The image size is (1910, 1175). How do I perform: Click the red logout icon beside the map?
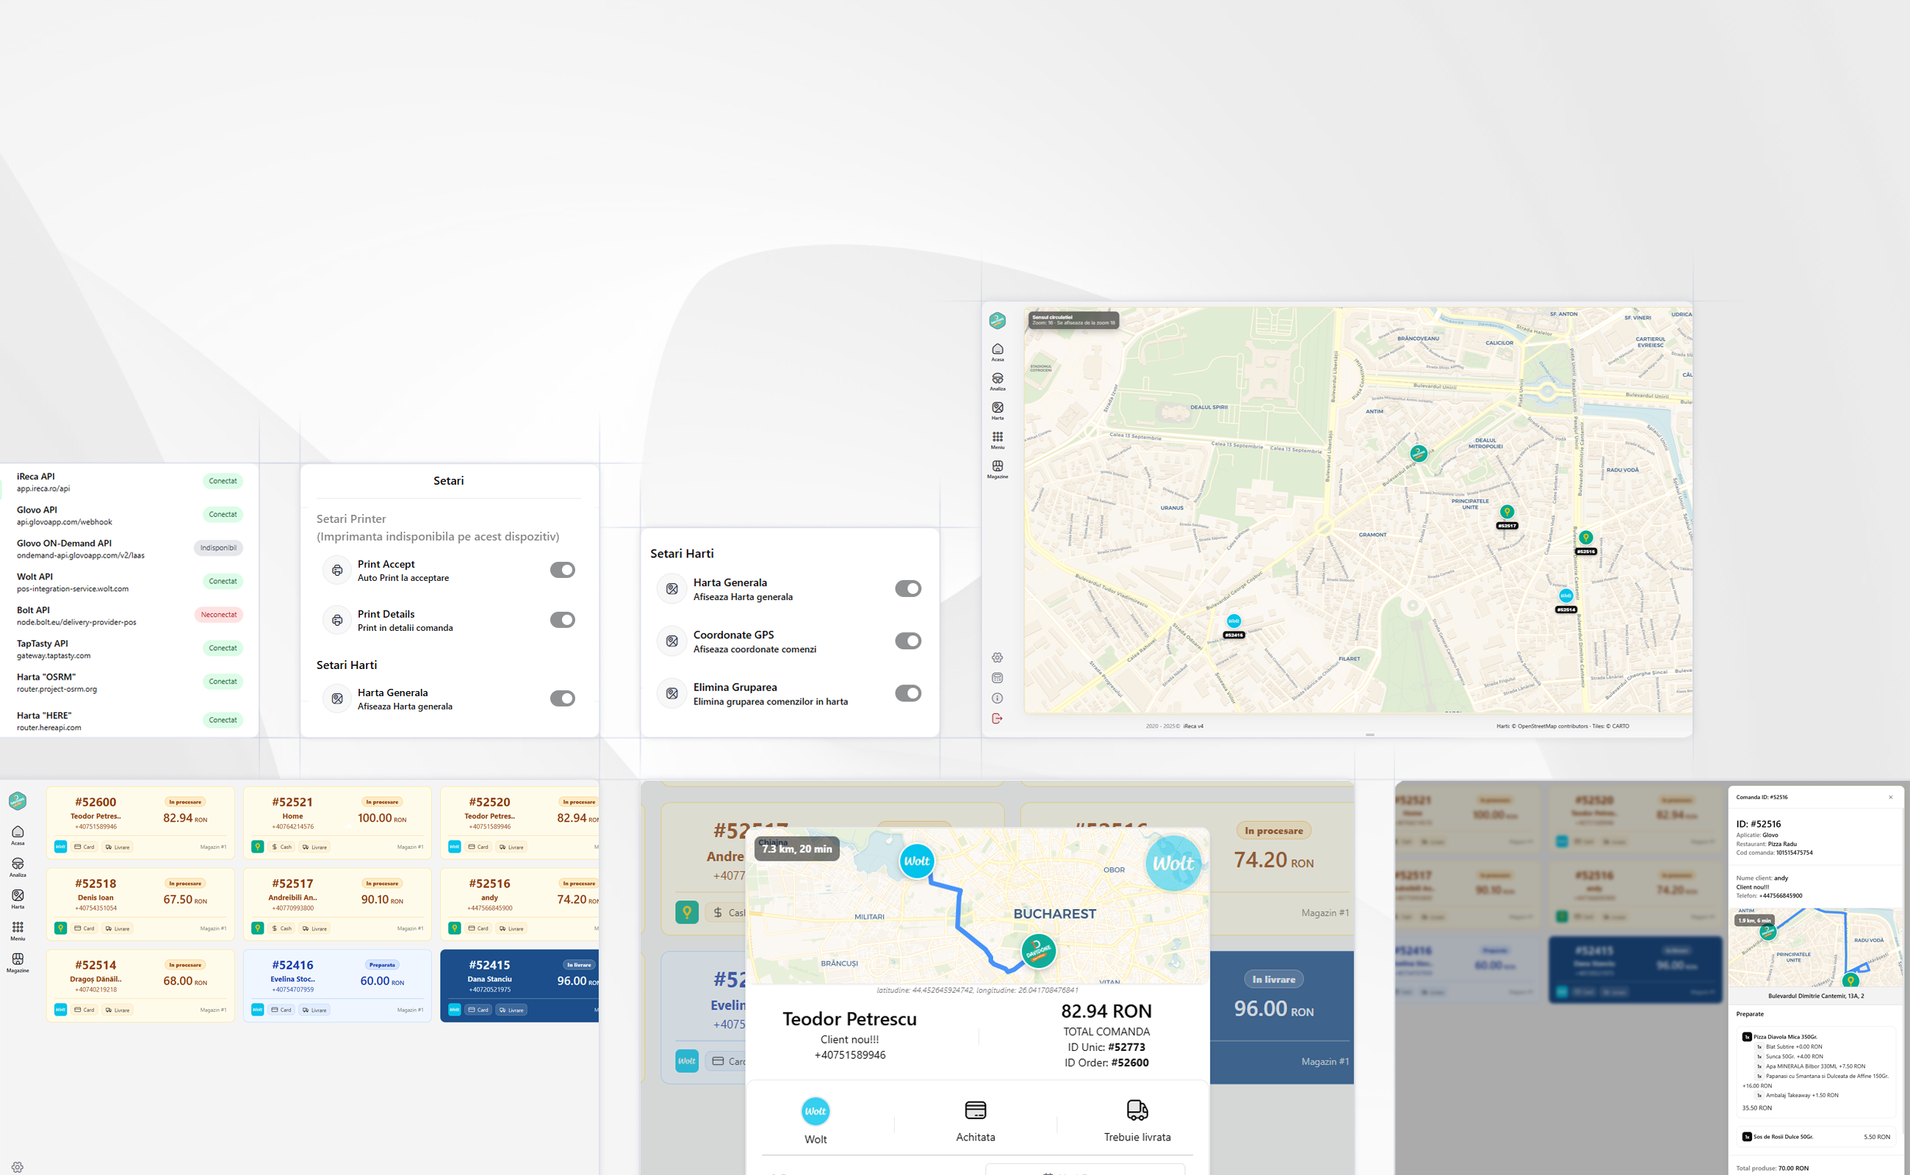click(x=998, y=719)
